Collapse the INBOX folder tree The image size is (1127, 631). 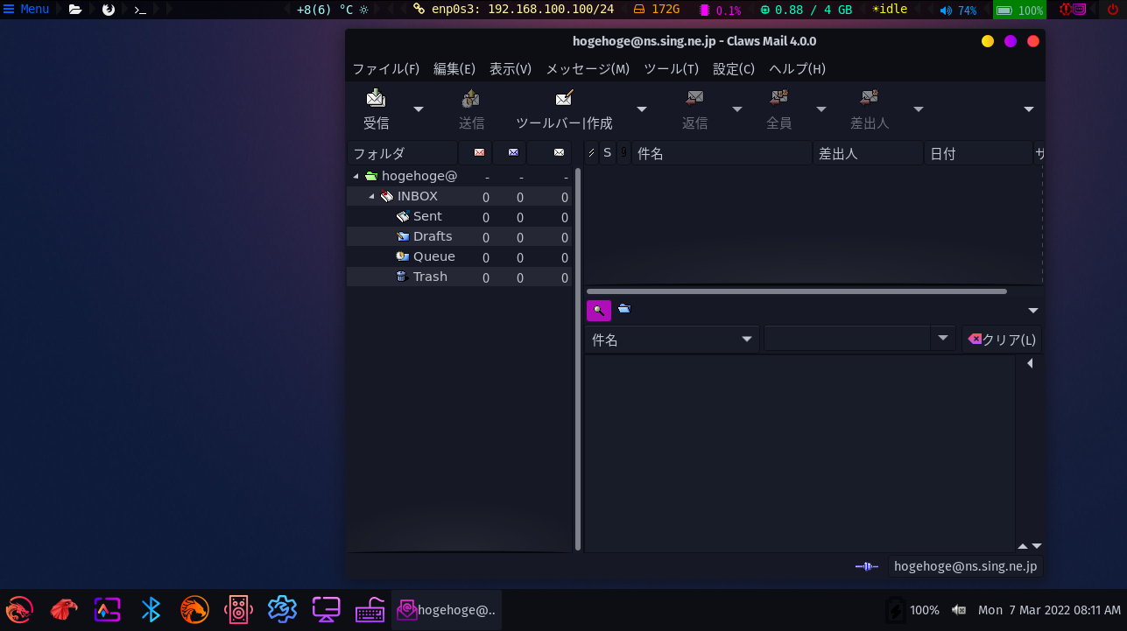[x=371, y=196]
